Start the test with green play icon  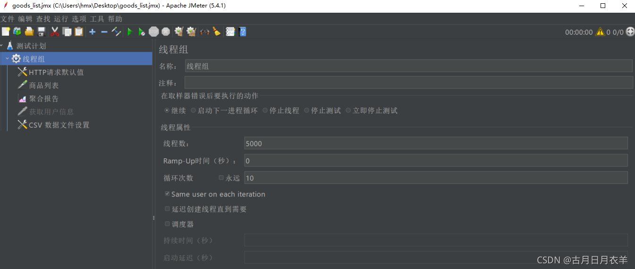tap(130, 32)
